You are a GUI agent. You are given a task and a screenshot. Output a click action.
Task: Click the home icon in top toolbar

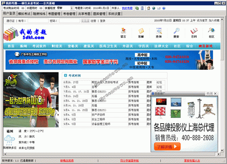148,8
